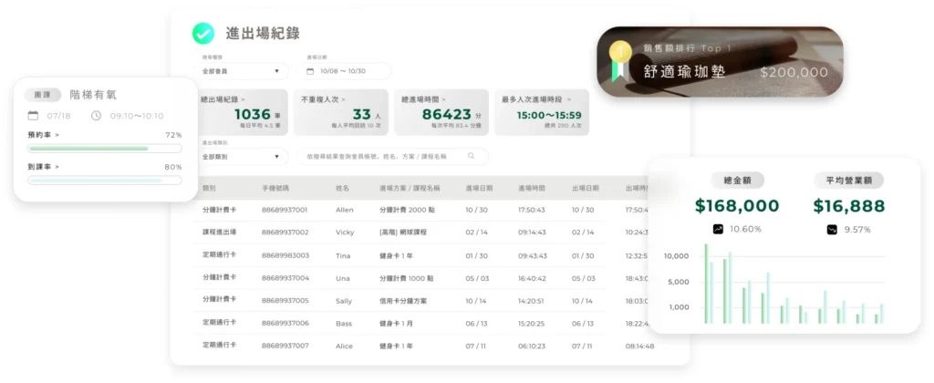The image size is (934, 383).
Task: Click 分鐘計費 2000 點 plan cell
Action: (406, 210)
